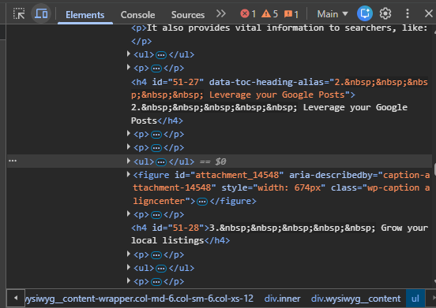Click ellipsis of second p after 'Posts</h4>'
Screen dimensions: 436x308
tap(156, 148)
